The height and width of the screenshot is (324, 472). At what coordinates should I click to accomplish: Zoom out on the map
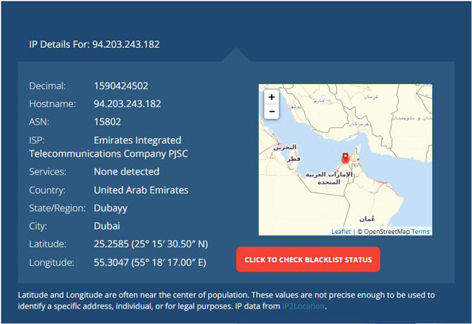tap(271, 111)
